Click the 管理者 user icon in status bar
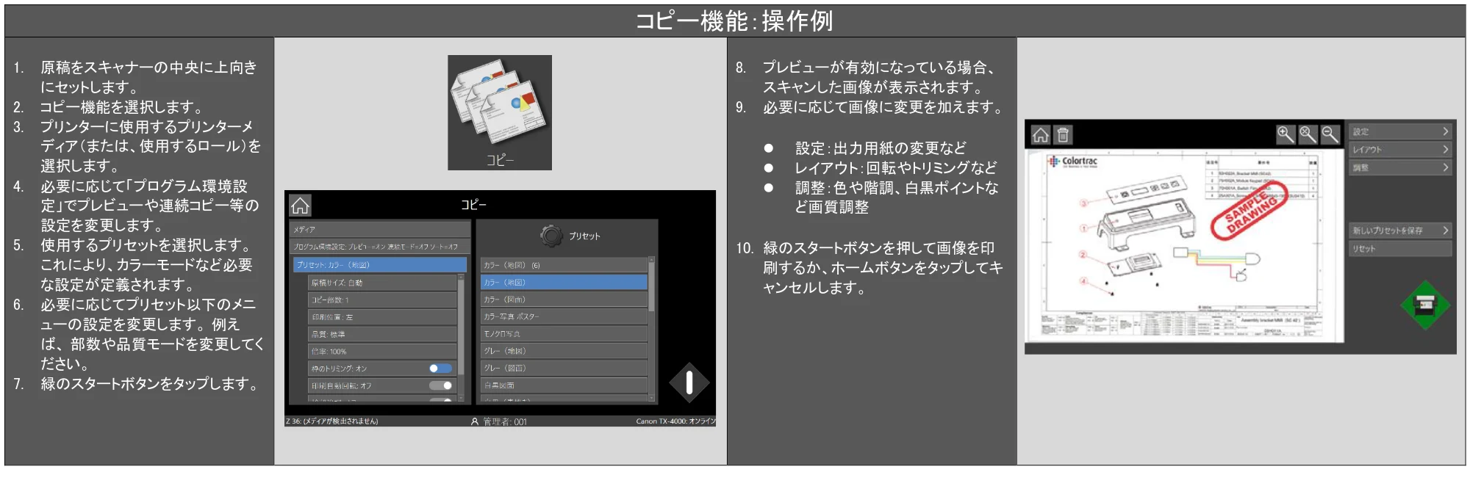The height and width of the screenshot is (497, 1470). click(x=475, y=421)
